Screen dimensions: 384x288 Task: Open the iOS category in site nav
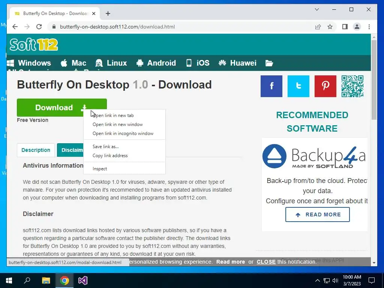pyautogui.click(x=198, y=63)
